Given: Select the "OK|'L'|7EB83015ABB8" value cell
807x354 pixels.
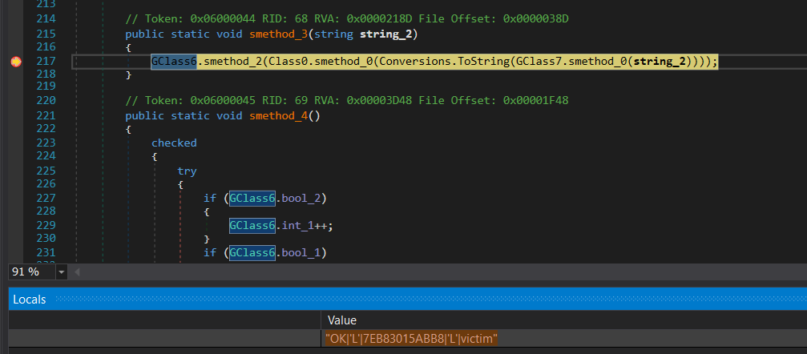Looking at the screenshot, I should [412, 339].
